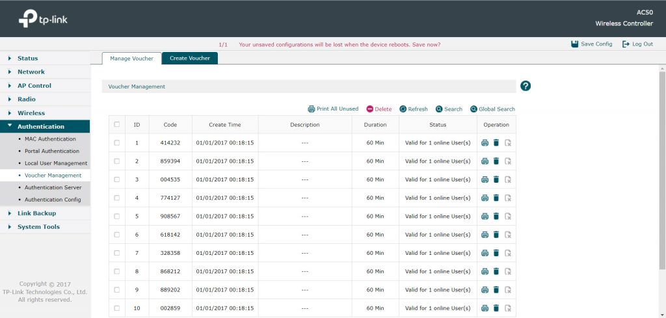Check the box for voucher ID 1

coord(117,143)
